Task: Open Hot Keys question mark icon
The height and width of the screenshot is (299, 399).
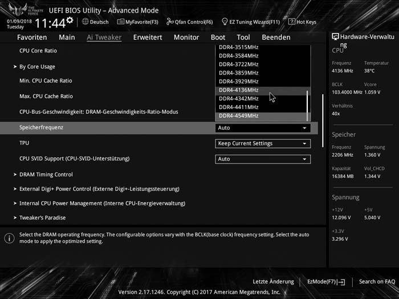Action: point(292,22)
